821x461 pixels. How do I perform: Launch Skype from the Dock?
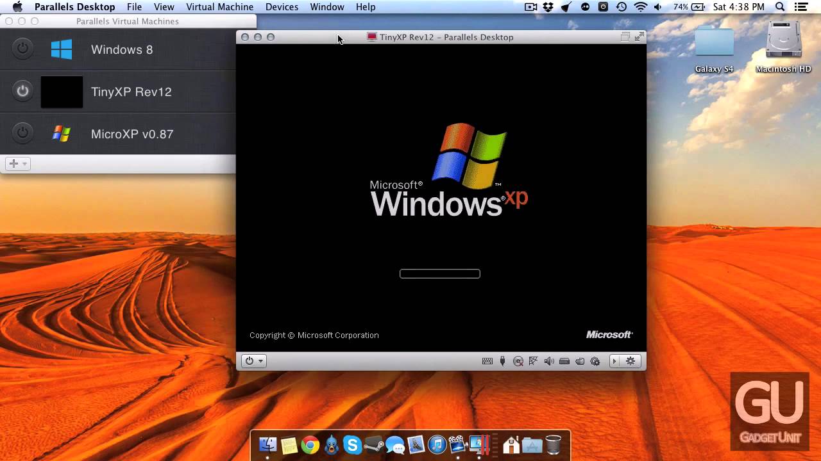pos(352,444)
